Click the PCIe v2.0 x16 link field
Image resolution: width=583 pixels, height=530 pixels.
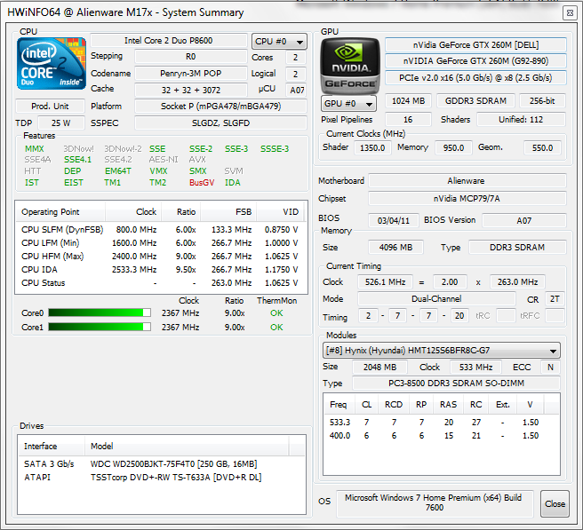[x=475, y=77]
